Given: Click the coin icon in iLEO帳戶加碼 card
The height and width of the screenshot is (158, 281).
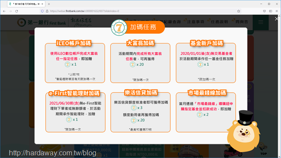Looking at the screenshot, I should (68, 65).
